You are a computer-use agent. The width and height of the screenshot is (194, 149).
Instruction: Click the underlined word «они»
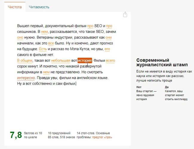[109, 37]
